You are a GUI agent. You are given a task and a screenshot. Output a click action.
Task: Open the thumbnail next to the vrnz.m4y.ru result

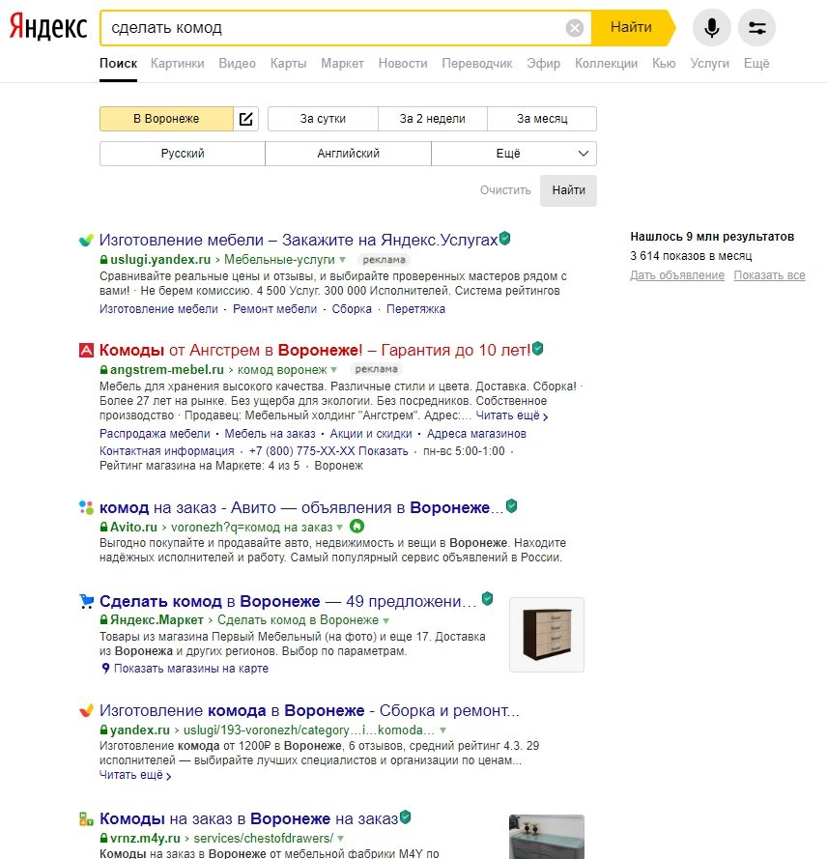tap(547, 837)
